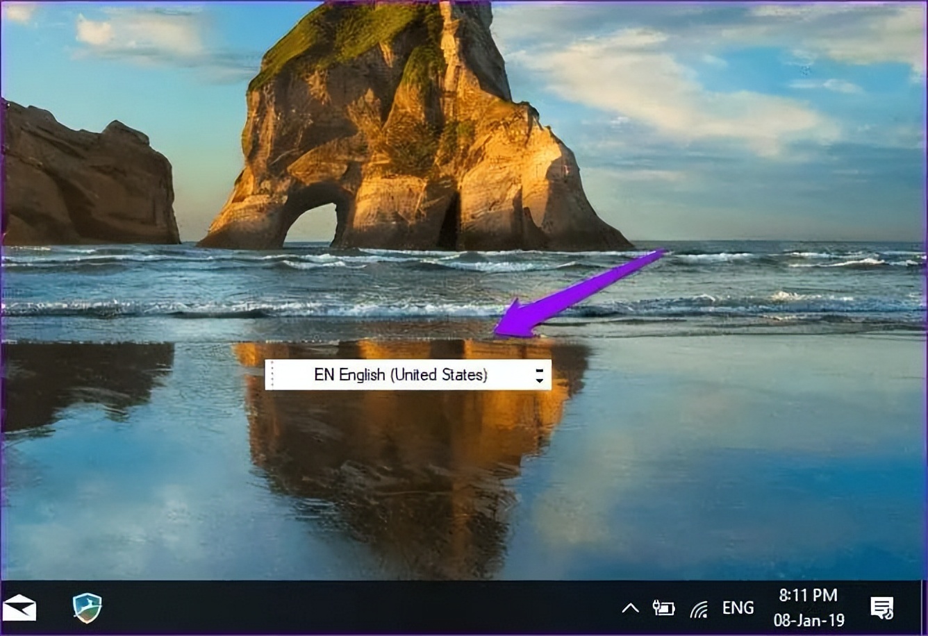The image size is (928, 636).
Task: Open Mail from the taskbar
Action: click(21, 608)
